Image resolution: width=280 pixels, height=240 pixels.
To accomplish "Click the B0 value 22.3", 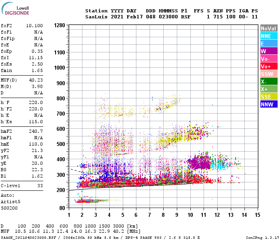I will tap(37, 170).
